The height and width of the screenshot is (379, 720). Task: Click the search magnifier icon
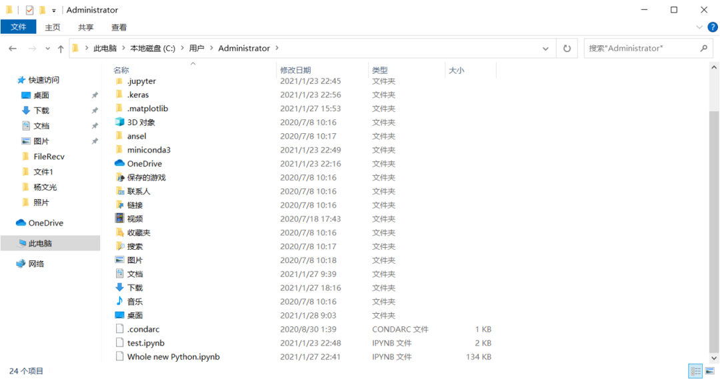click(x=703, y=48)
